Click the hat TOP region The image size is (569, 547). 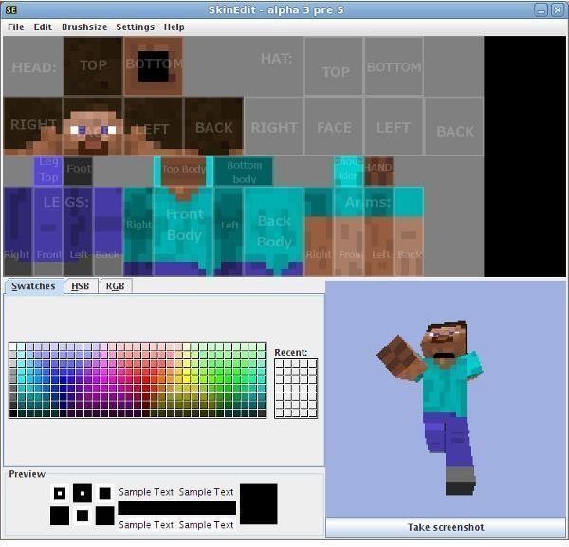pos(334,66)
